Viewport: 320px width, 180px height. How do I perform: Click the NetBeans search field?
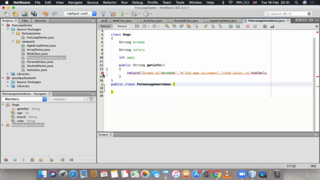click(288, 13)
